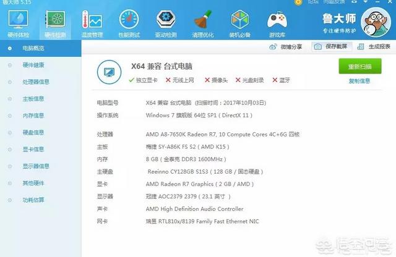Click 'AMD High Definition Audio Controller' value

[194, 209]
